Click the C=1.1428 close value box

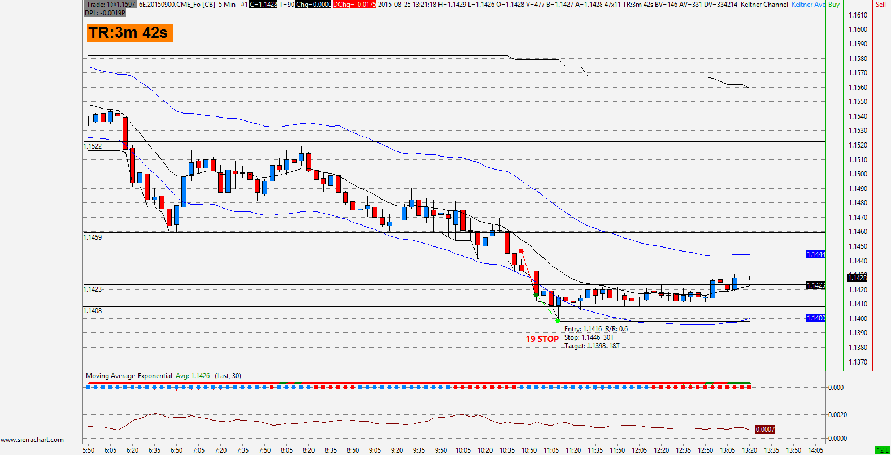pos(263,5)
